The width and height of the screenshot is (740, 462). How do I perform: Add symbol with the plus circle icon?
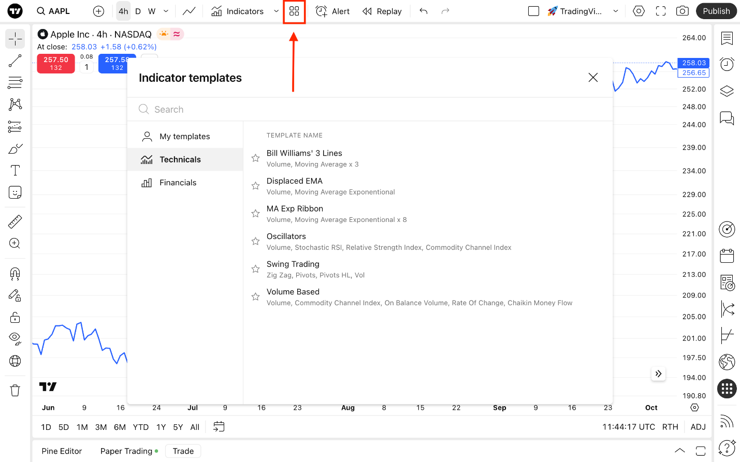coord(98,11)
